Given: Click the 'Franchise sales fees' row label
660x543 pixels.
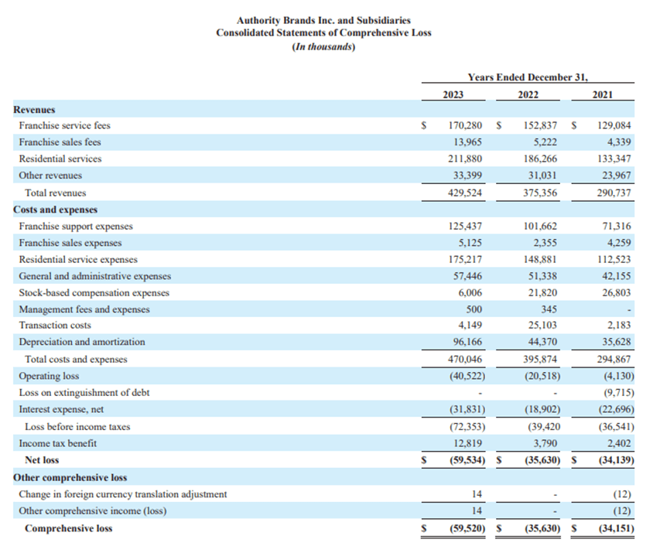Looking at the screenshot, I should point(60,142).
